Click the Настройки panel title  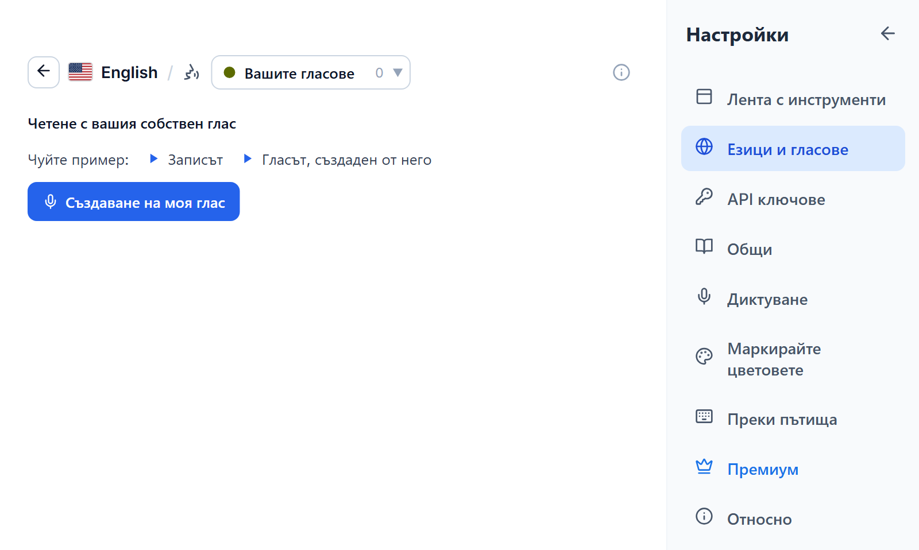[x=737, y=35]
